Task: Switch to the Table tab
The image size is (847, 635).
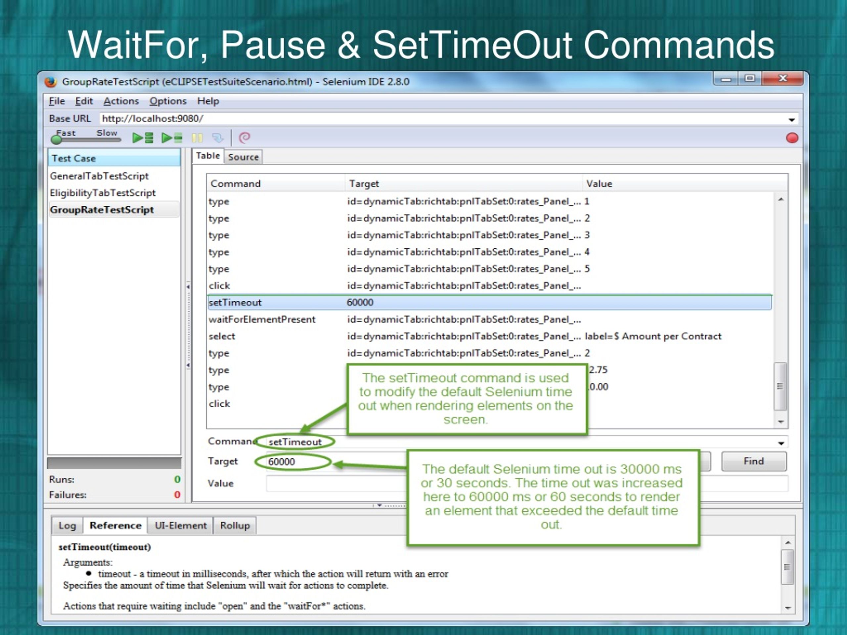Action: tap(208, 156)
